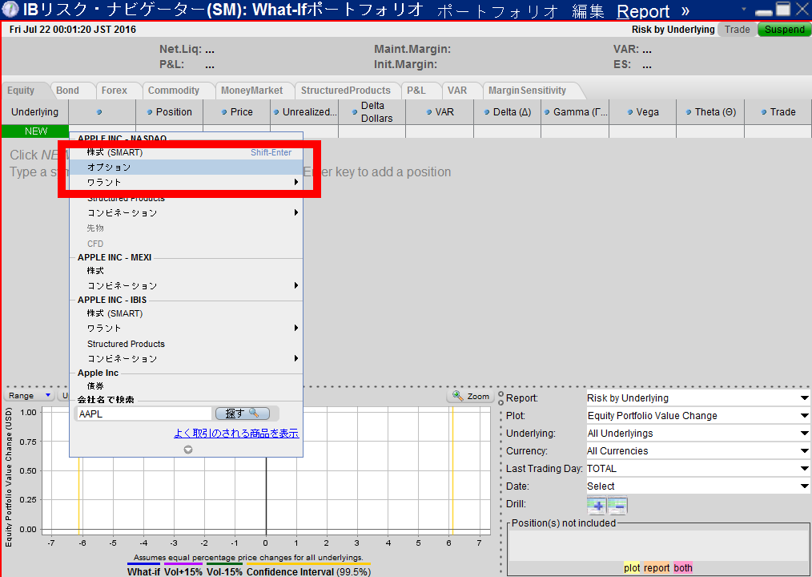Click the 探す search button

(x=243, y=414)
